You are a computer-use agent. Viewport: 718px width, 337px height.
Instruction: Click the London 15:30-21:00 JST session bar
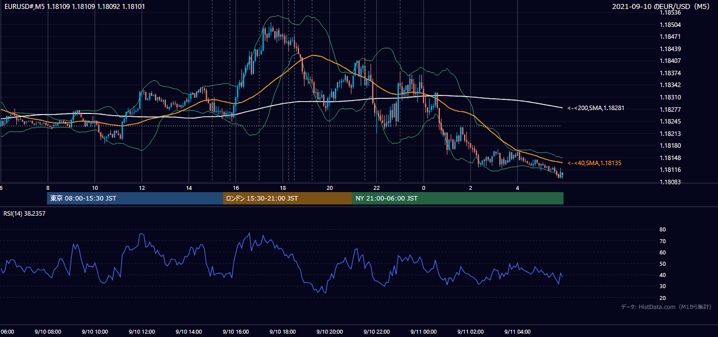pos(288,198)
